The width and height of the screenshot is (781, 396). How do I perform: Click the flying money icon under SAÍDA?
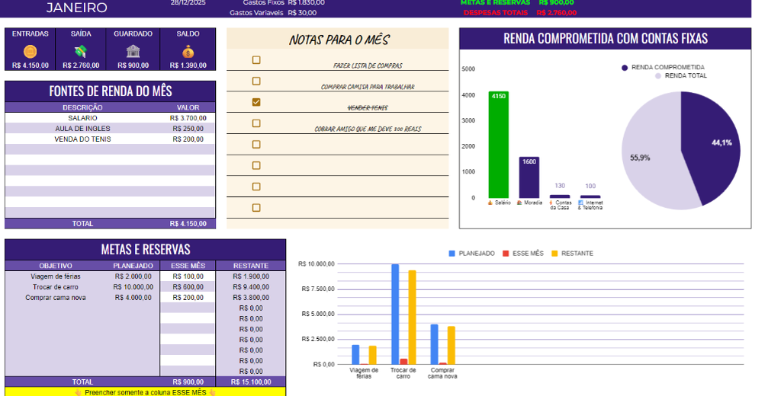(x=81, y=51)
